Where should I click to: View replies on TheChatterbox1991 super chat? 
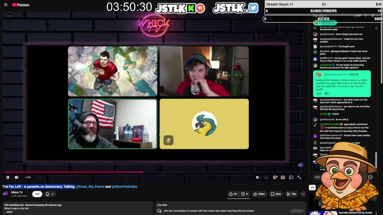pos(327,93)
